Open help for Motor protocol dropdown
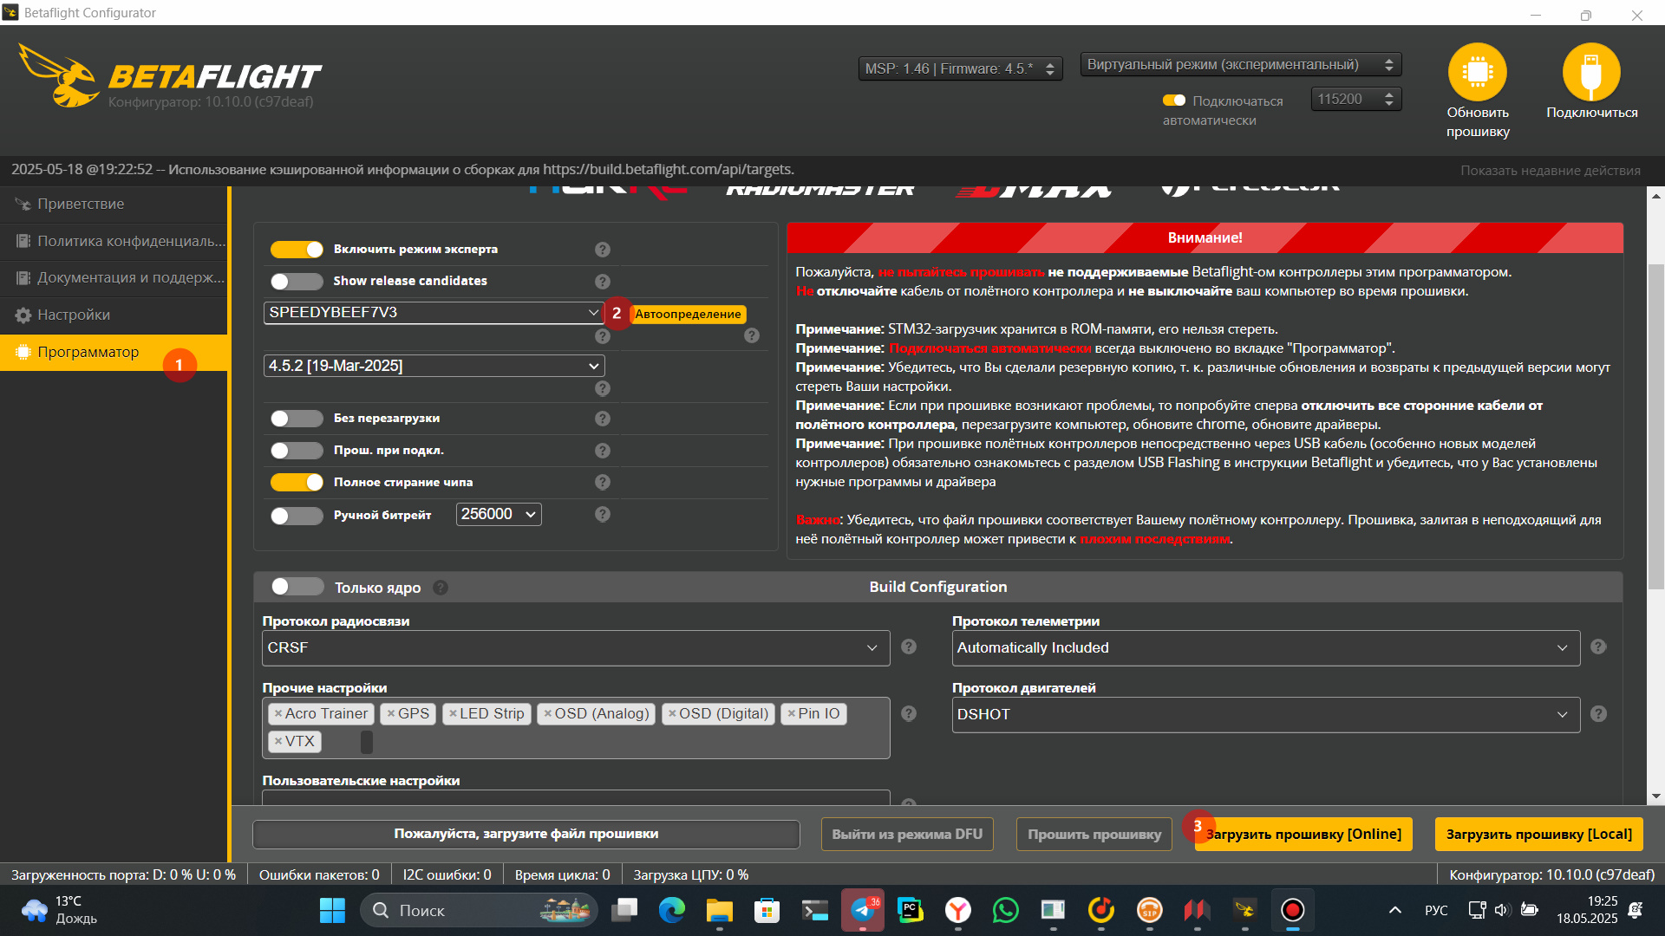This screenshot has height=936, width=1665. tap(1599, 713)
